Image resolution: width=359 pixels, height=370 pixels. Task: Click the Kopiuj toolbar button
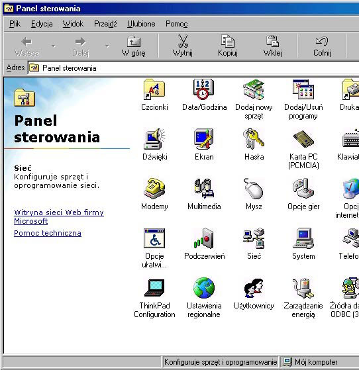(x=227, y=46)
